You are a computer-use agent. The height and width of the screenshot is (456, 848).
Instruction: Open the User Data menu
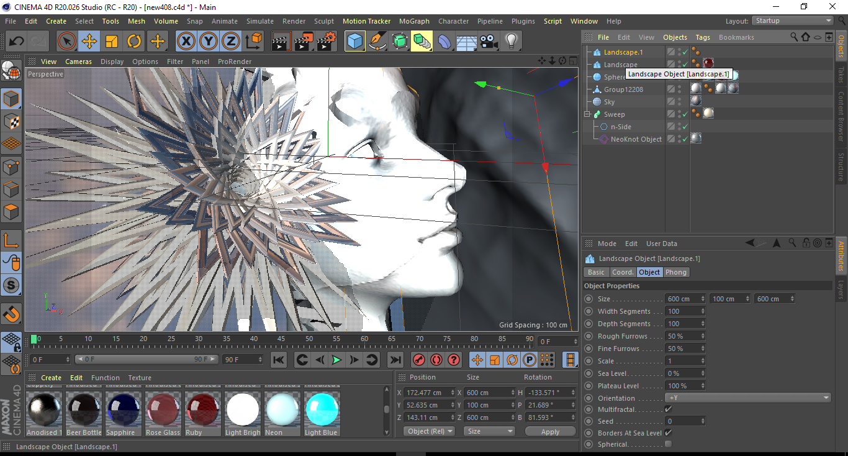click(x=662, y=244)
